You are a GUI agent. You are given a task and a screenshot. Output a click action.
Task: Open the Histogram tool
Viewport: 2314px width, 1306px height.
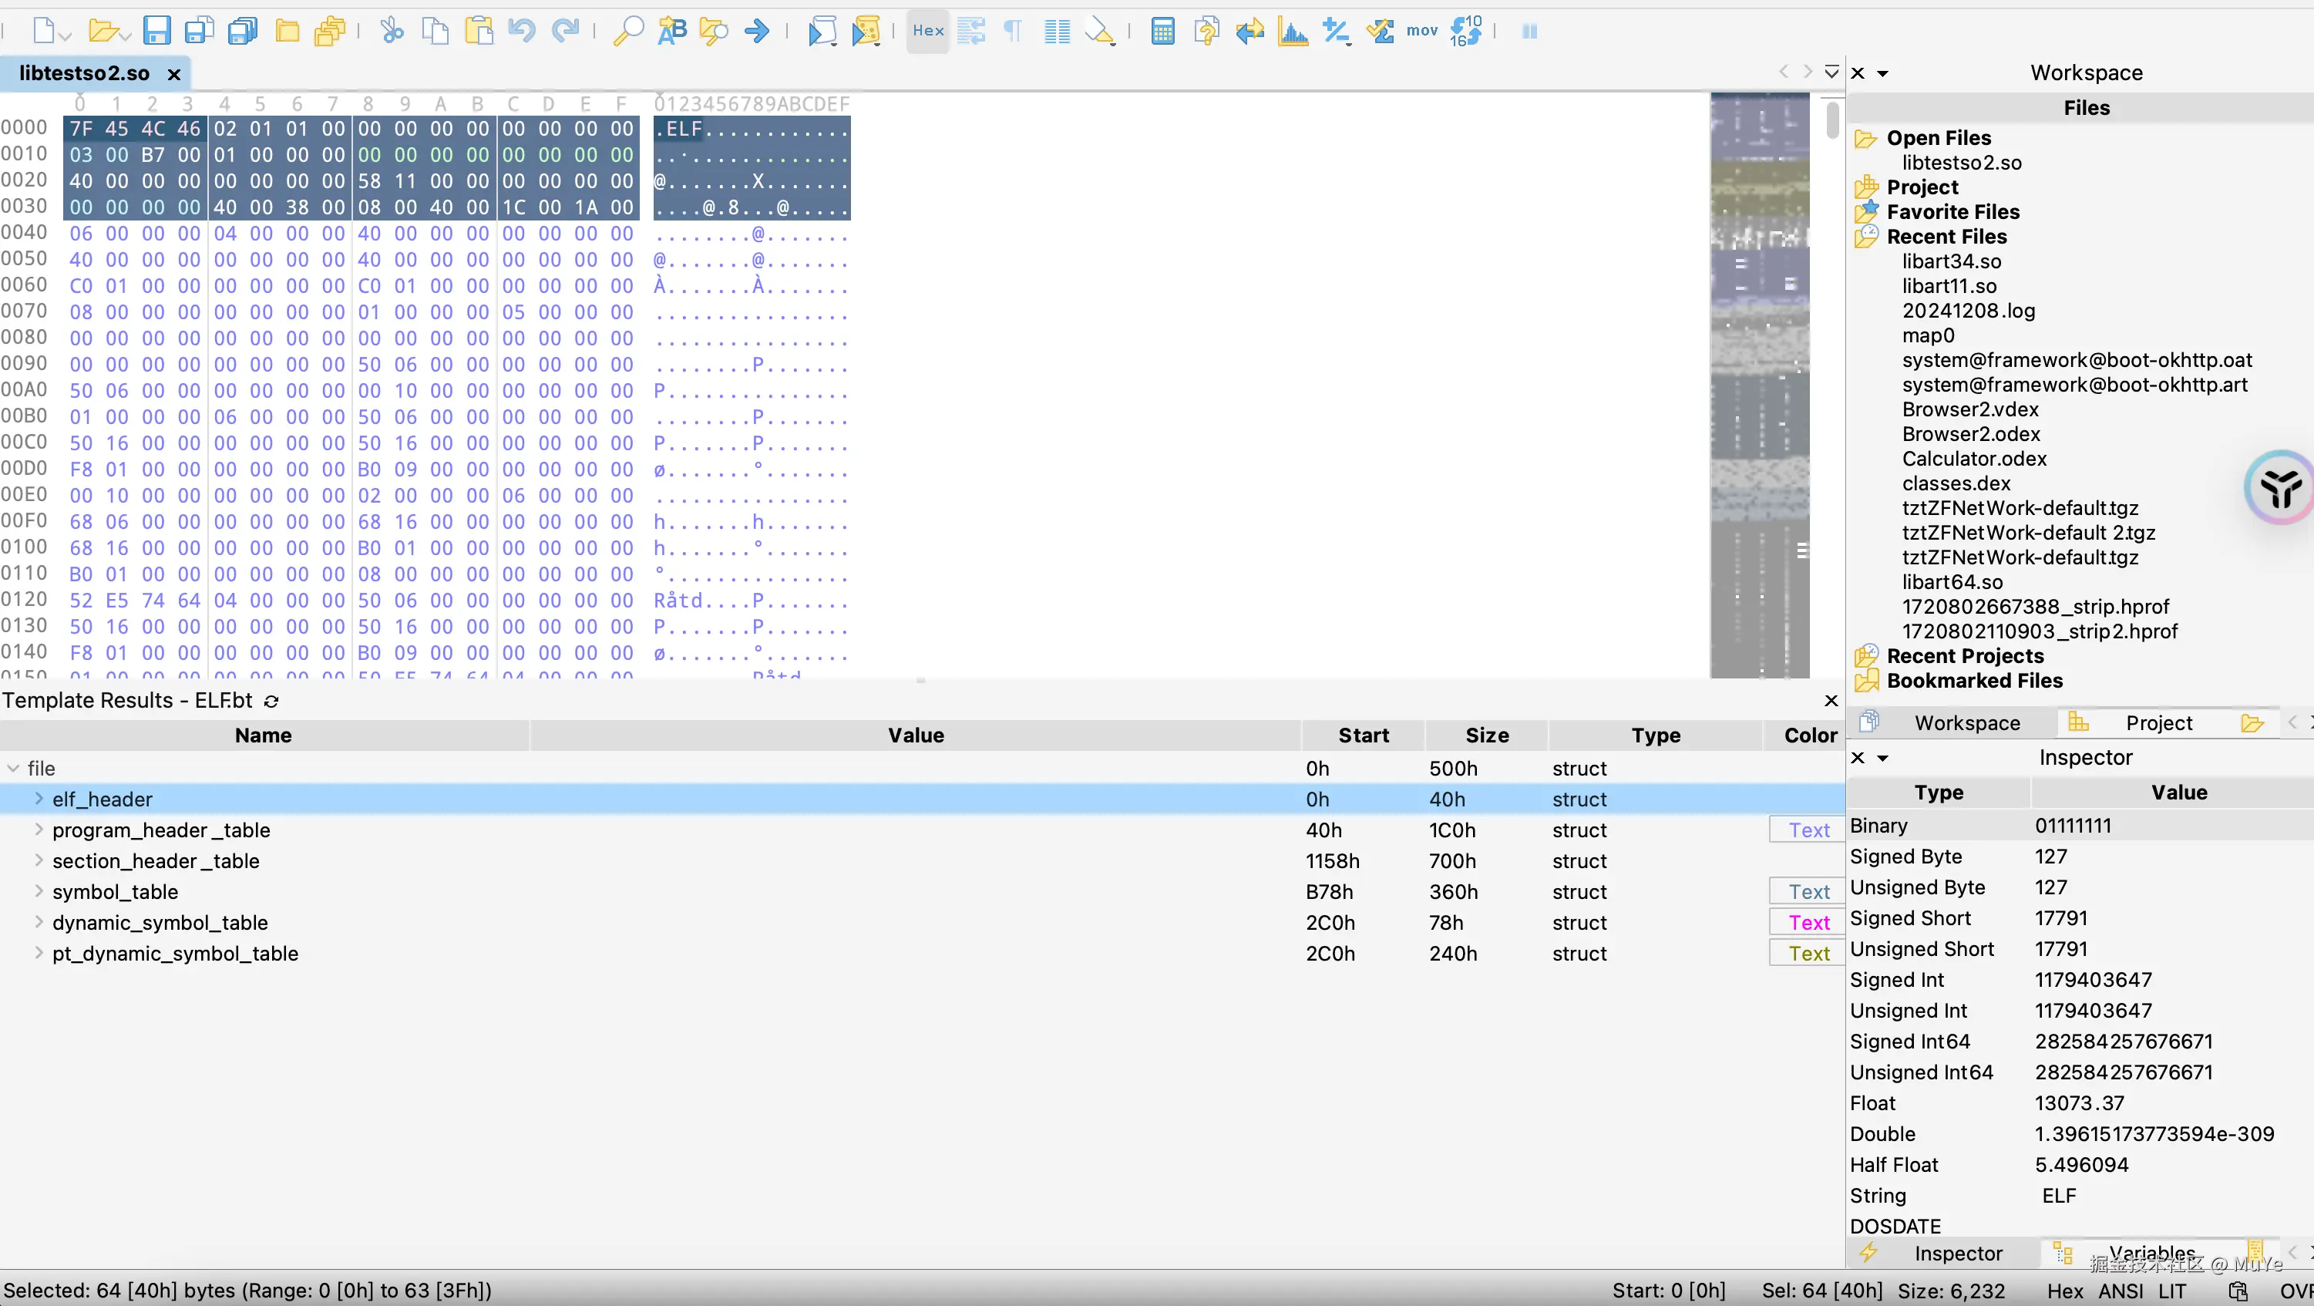coord(1293,32)
